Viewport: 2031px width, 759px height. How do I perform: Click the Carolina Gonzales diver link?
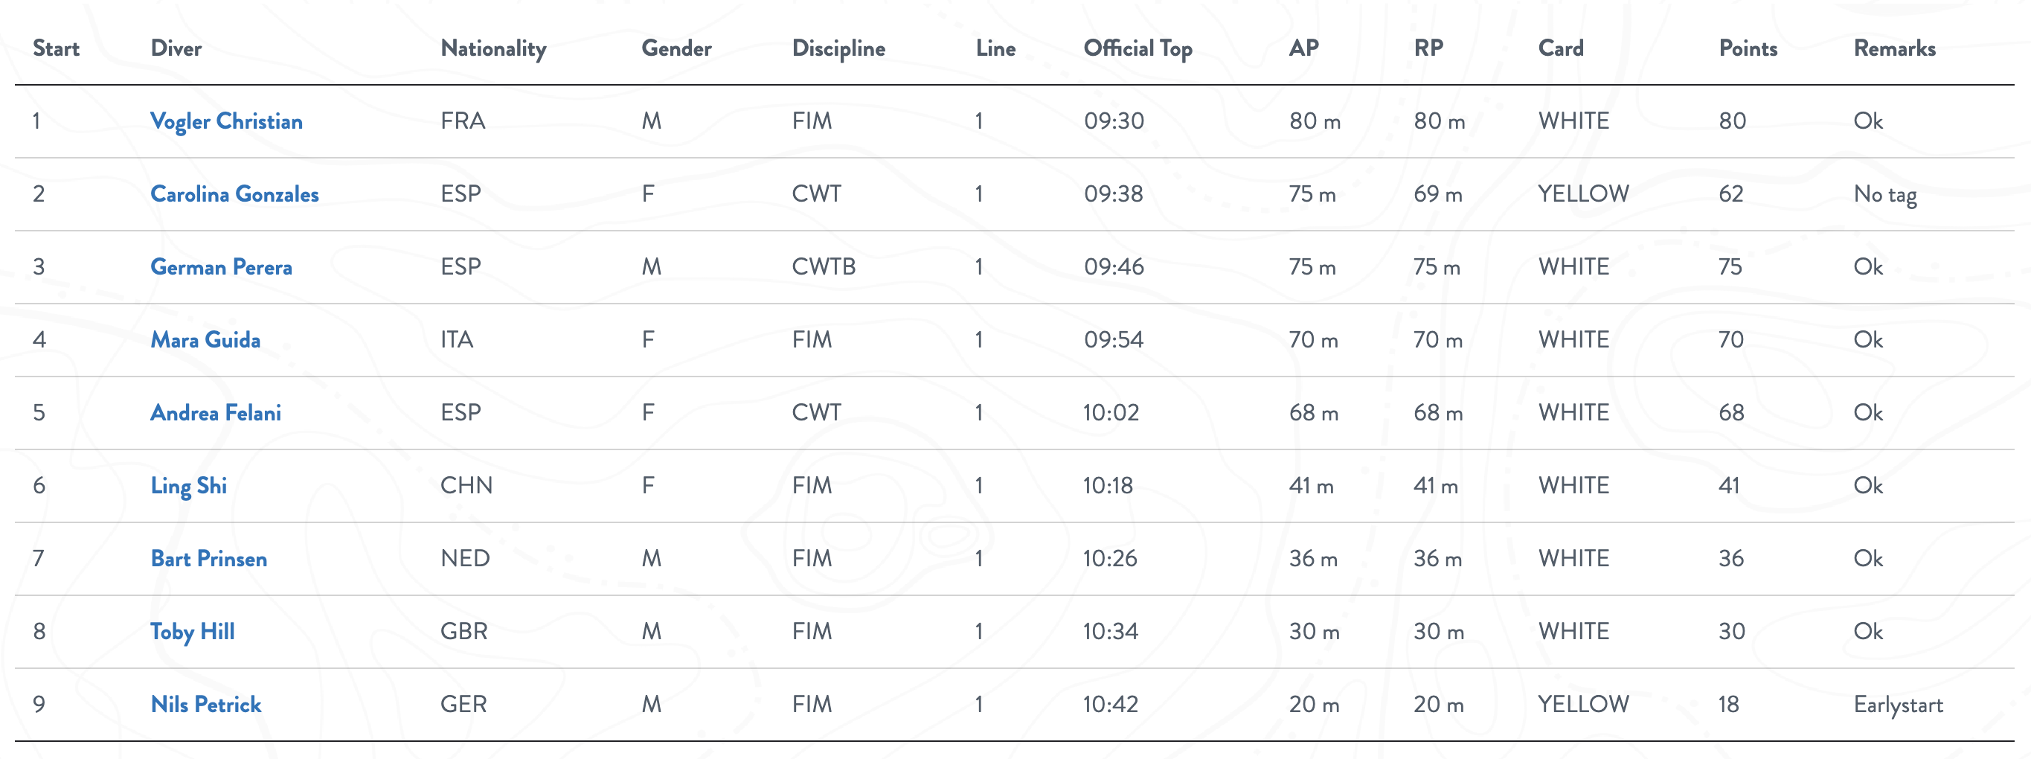coord(234,194)
